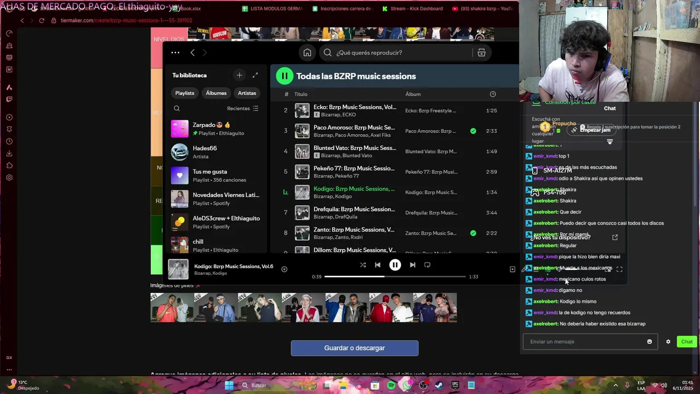Switch to Inscripciones carrera tab
The height and width of the screenshot is (394, 700).
(342, 9)
